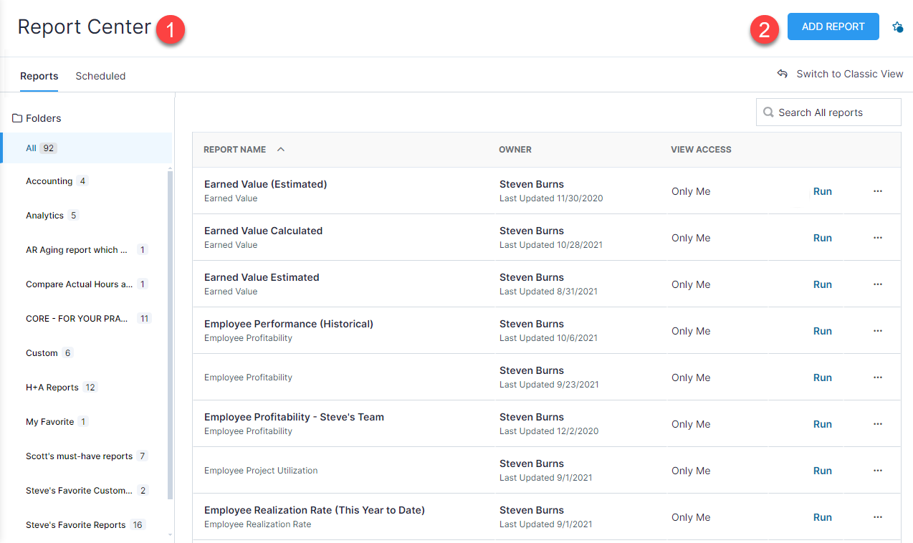Screen dimensions: 913x543
Task: Click the favorites star icon near Add Report
Action: point(897,27)
